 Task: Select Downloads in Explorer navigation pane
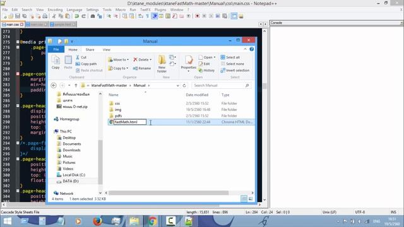coord(71,150)
